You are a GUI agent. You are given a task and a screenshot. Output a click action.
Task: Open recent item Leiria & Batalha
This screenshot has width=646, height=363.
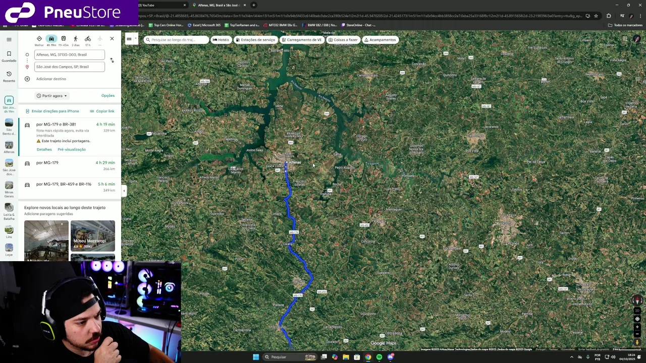[9, 211]
